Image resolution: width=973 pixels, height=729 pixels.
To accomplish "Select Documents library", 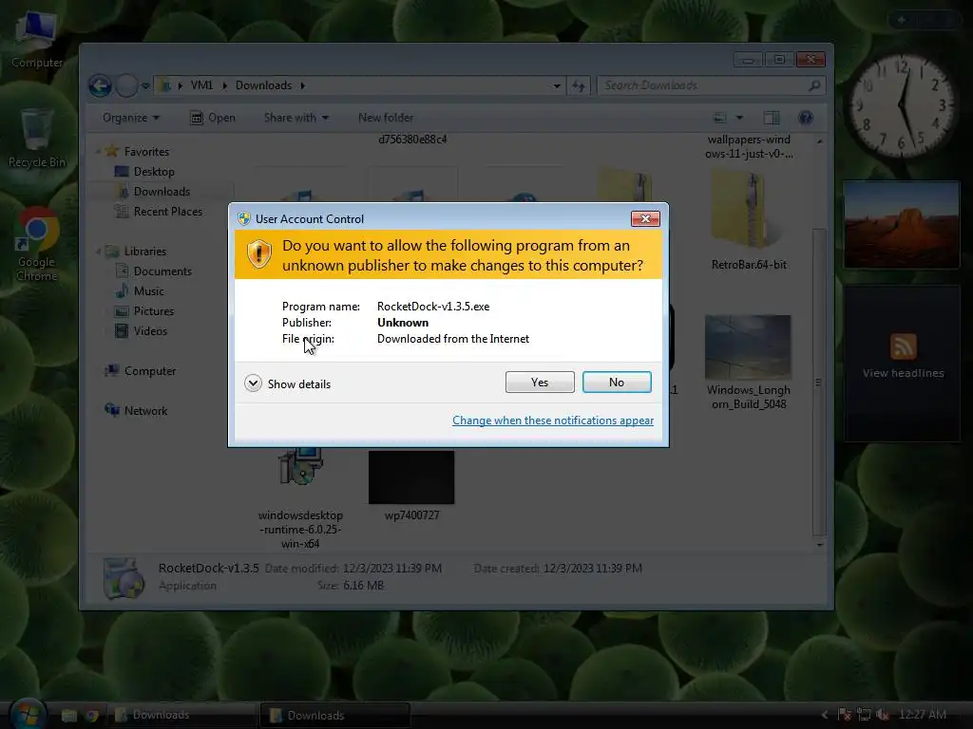I will click(162, 271).
